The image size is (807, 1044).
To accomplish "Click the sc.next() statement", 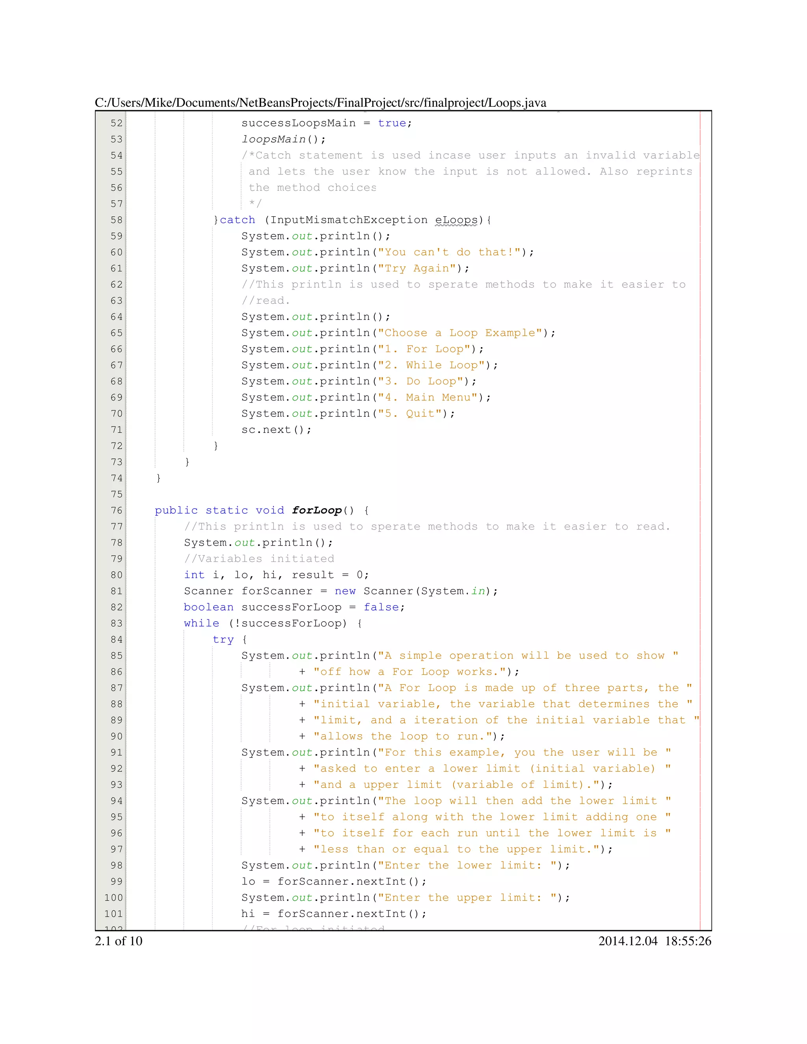I will click(x=276, y=430).
